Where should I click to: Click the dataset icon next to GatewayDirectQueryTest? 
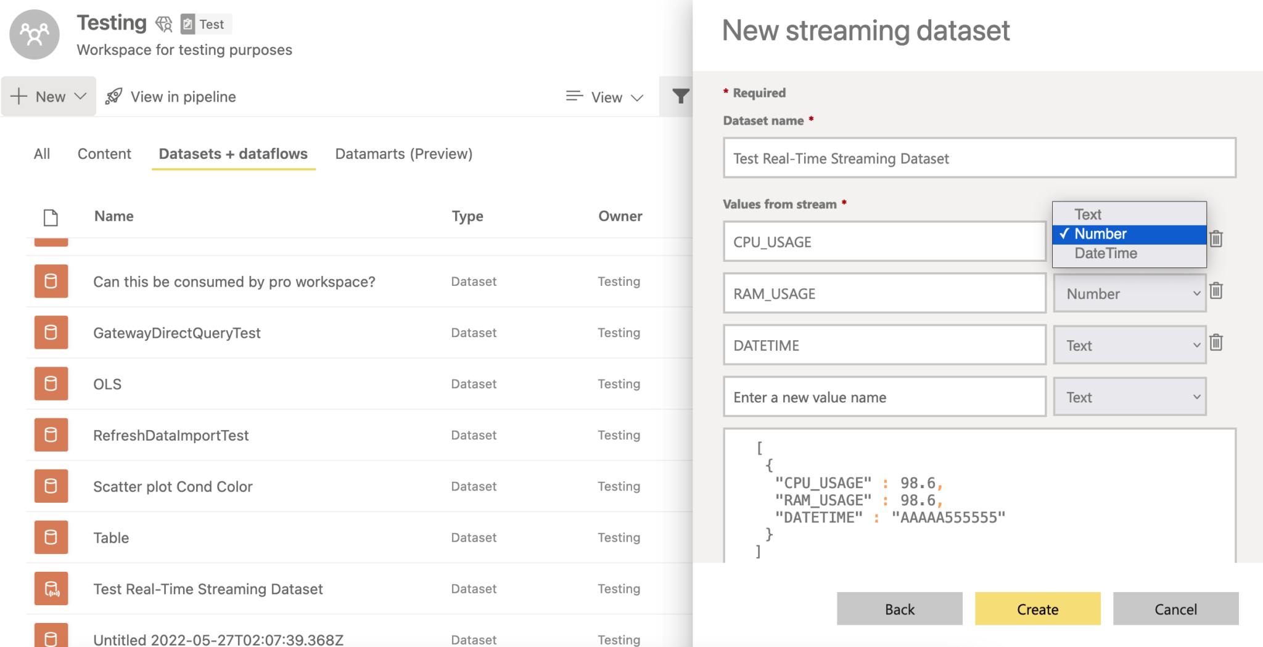point(51,332)
